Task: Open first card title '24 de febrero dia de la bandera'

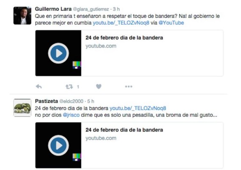Action: click(124, 38)
